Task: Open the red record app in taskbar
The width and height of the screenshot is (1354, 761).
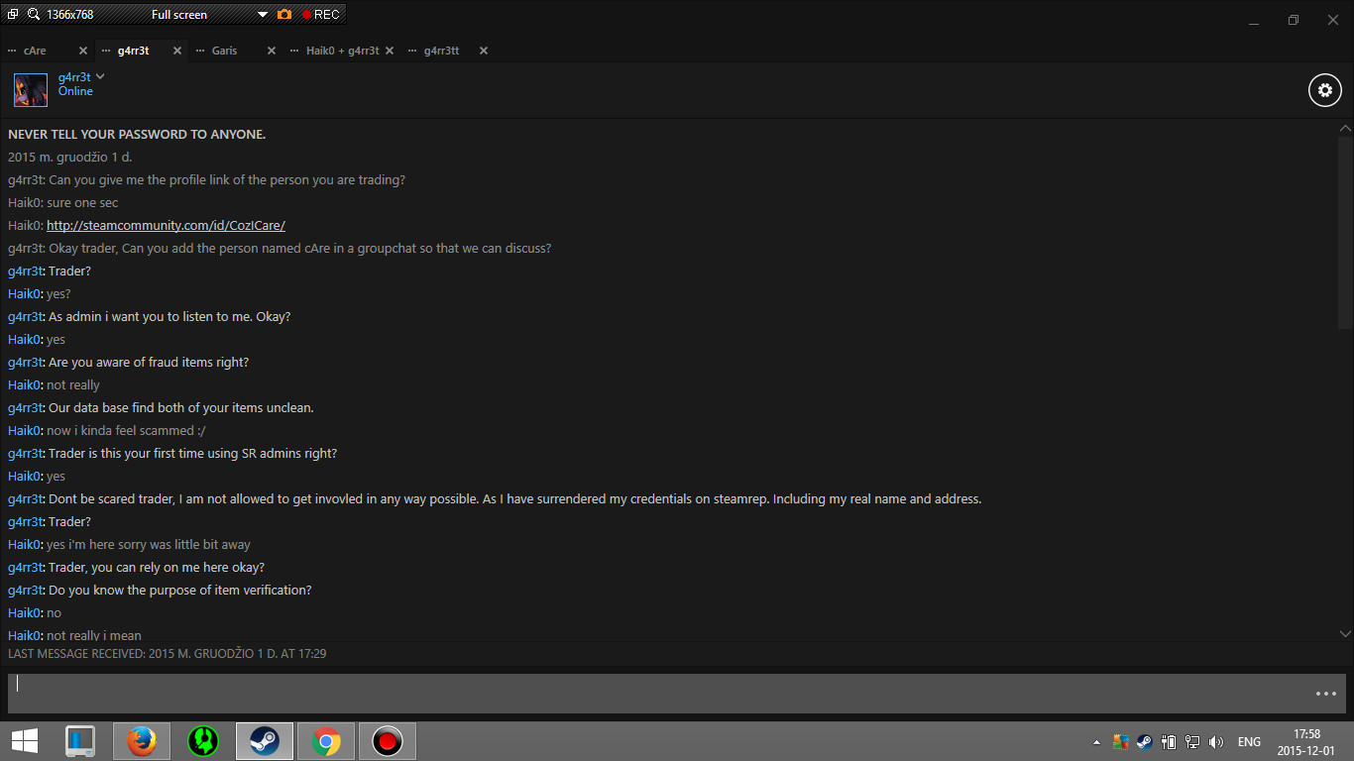Action: click(x=387, y=740)
